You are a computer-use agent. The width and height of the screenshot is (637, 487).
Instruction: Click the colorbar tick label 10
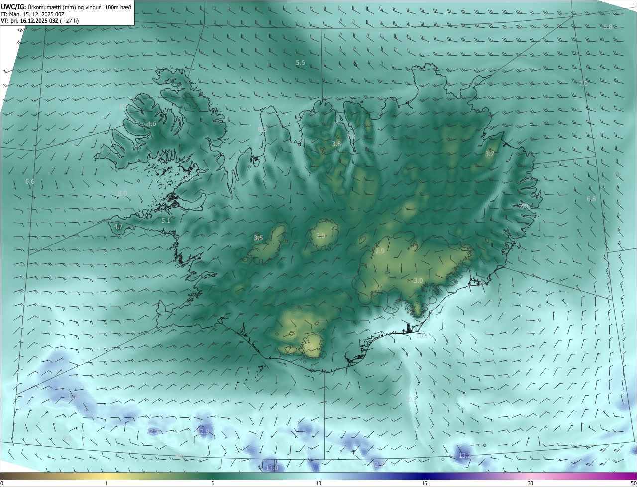click(x=318, y=483)
